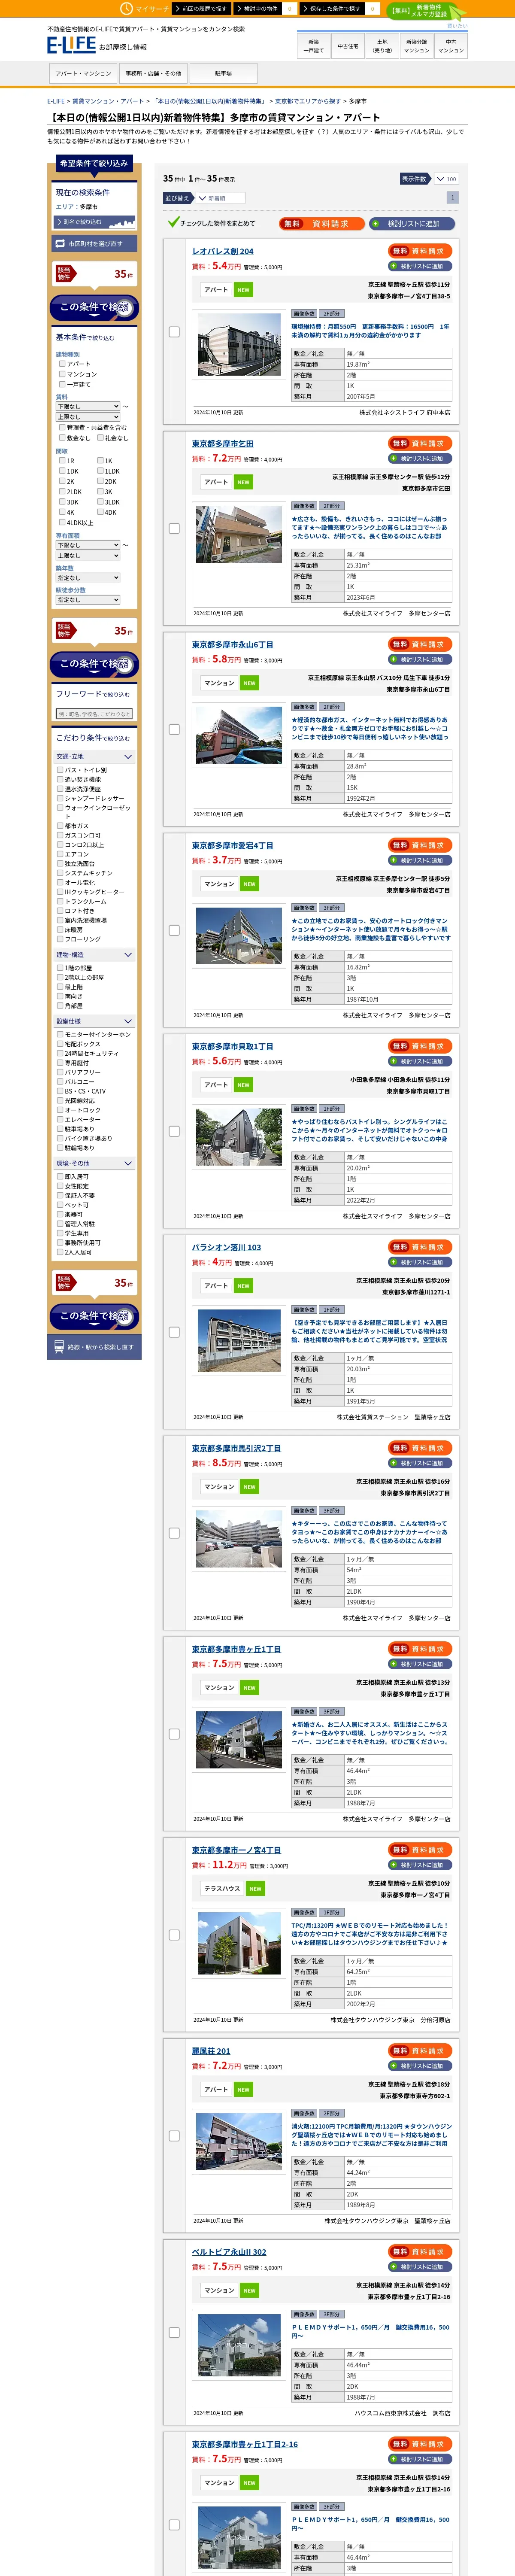The height and width of the screenshot is (2576, 515).
Task: Switch to アパート・マンション tab
Action: tap(83, 74)
